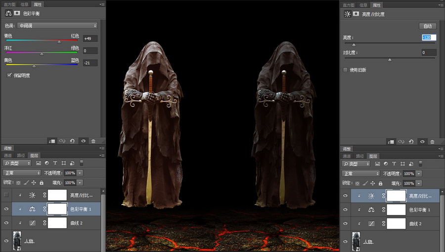Image resolution: width=445 pixels, height=252 pixels.
Task: Open blend mode 正常 dropdown in left panel
Action: 22,173
